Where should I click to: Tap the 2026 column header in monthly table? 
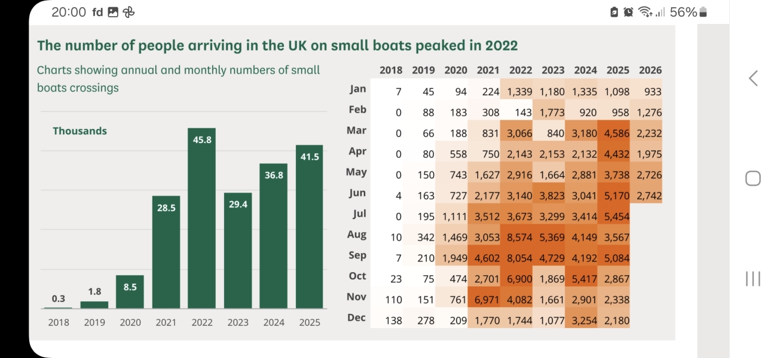tap(650, 70)
